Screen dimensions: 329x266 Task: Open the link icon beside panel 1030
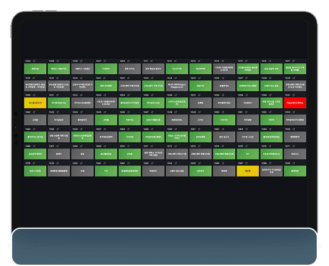pyautogui.click(x=34, y=95)
